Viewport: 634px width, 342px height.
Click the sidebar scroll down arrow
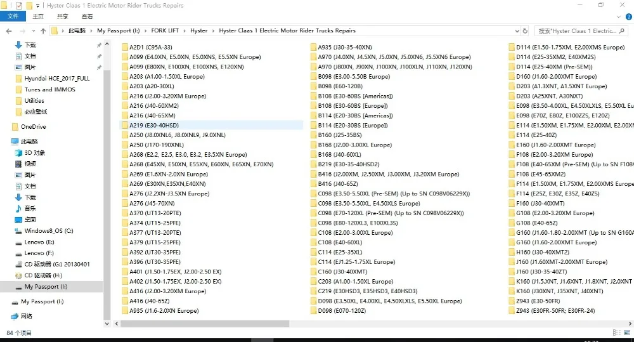[x=107, y=324]
